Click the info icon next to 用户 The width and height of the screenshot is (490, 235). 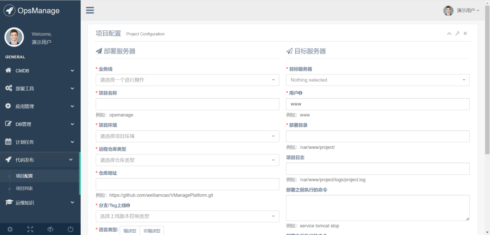point(300,93)
